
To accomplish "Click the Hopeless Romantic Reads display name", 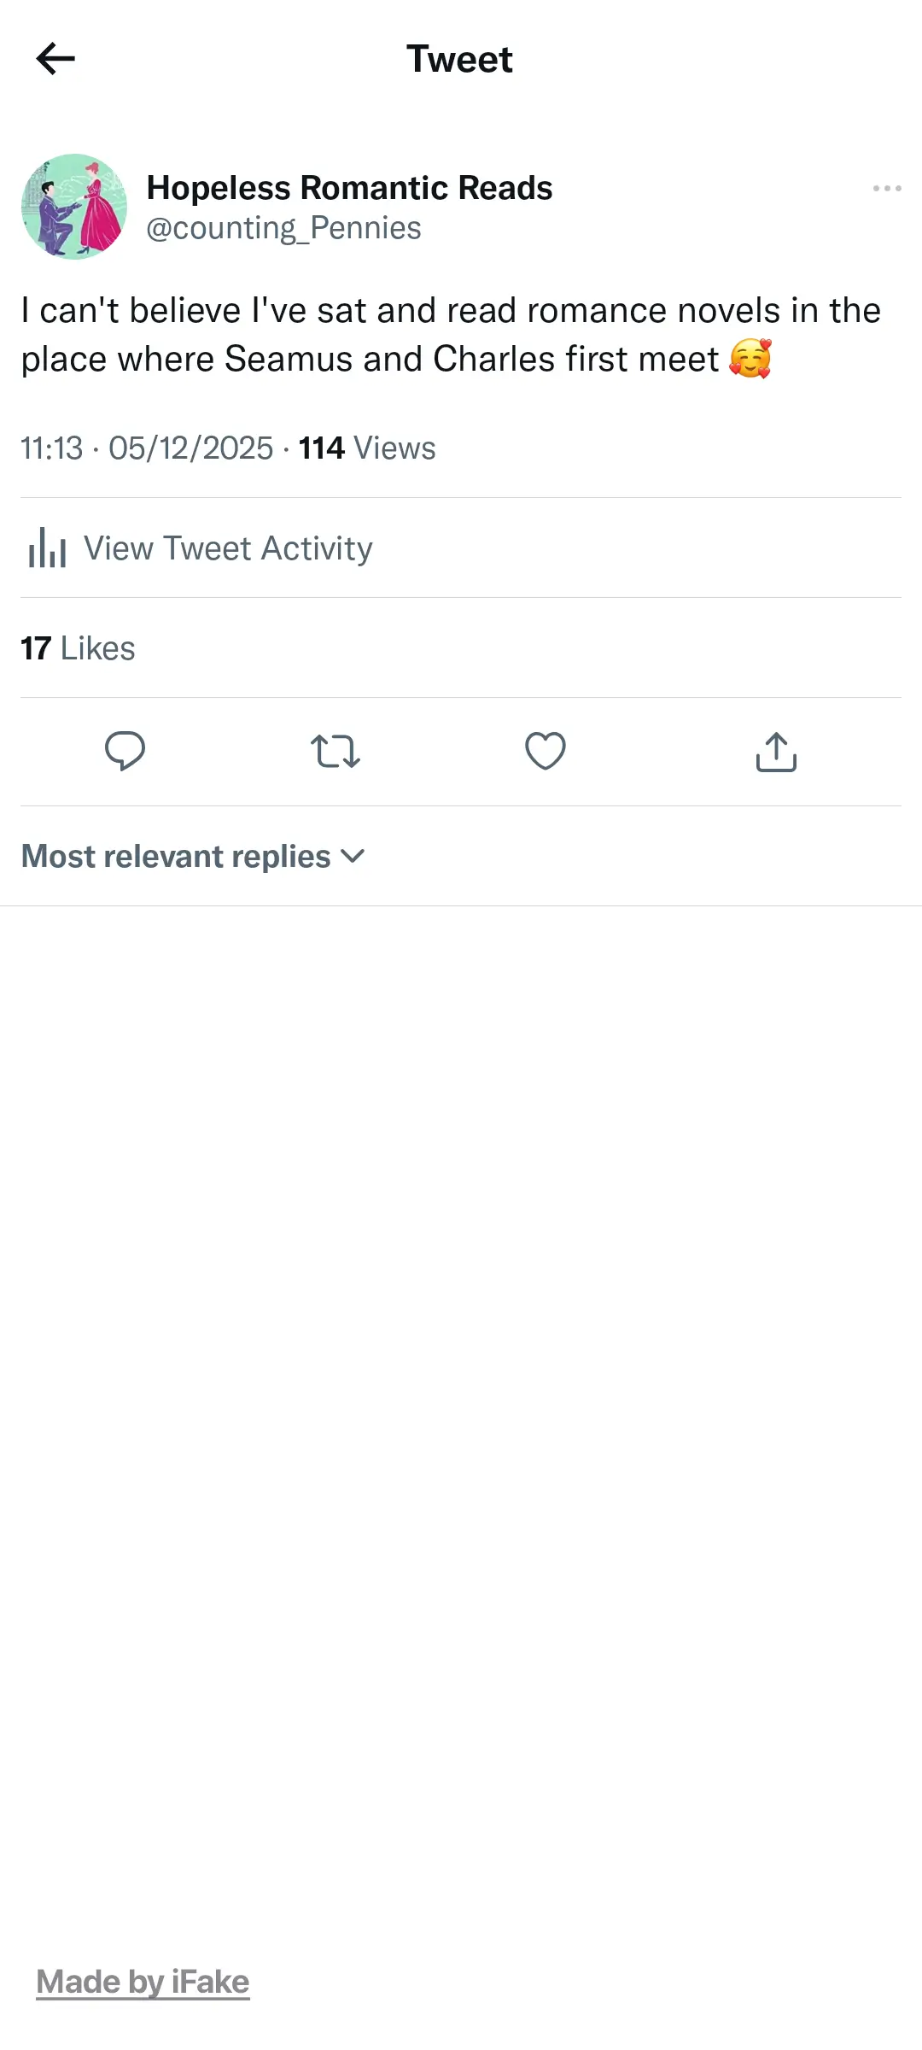I will [x=349, y=187].
